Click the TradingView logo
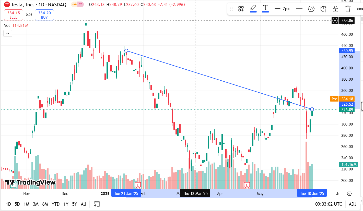Viewport: 363px width, 211px height. click(x=30, y=183)
